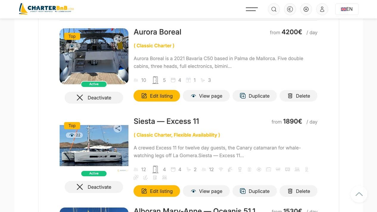
Task: Click Siesta first guests icon
Action: [136, 169]
